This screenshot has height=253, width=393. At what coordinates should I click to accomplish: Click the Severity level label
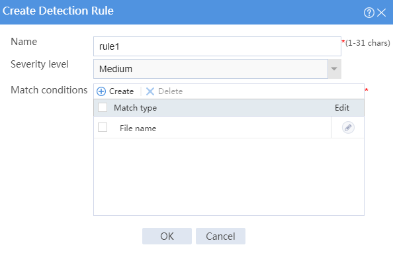(x=39, y=64)
